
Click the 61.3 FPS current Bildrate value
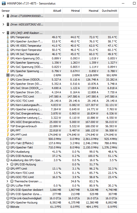(x=56, y=207)
